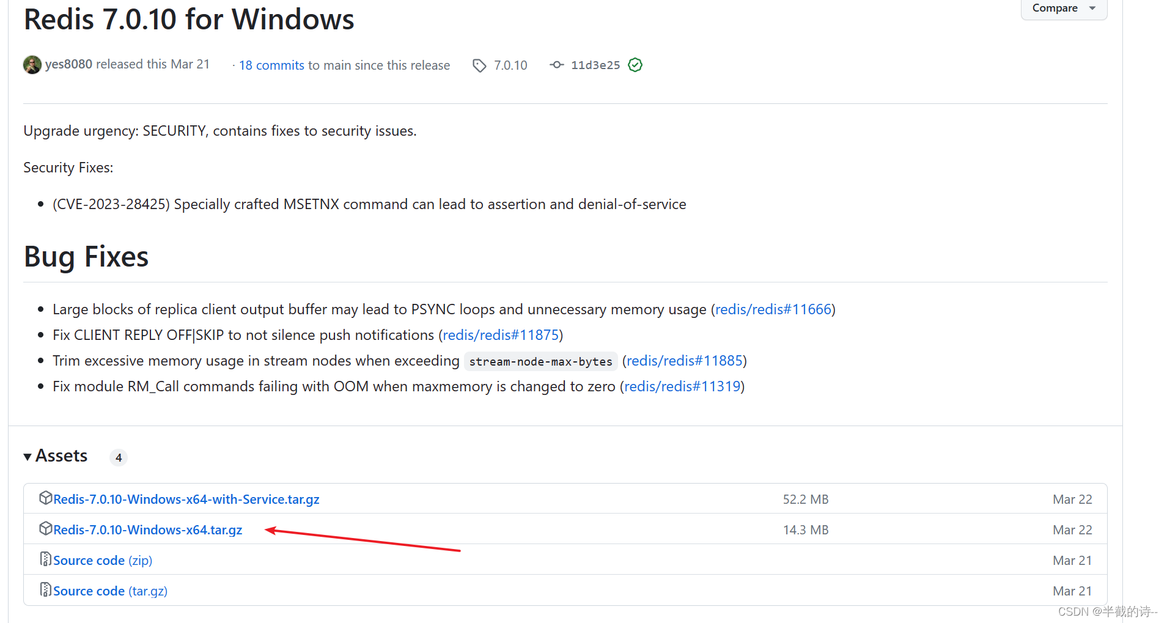The width and height of the screenshot is (1167, 623).
Task: Click the package icon next to Redis-7.0.10-Windows-x64.tar.gz
Action: [x=45, y=529]
